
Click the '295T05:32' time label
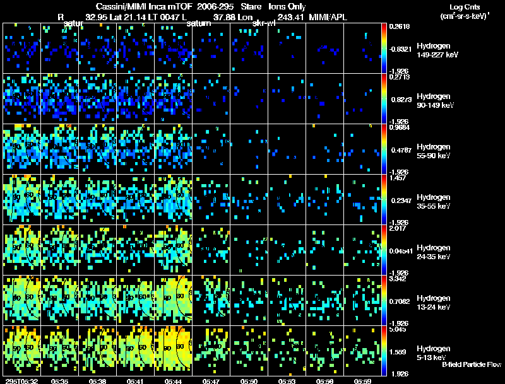pos(22,381)
